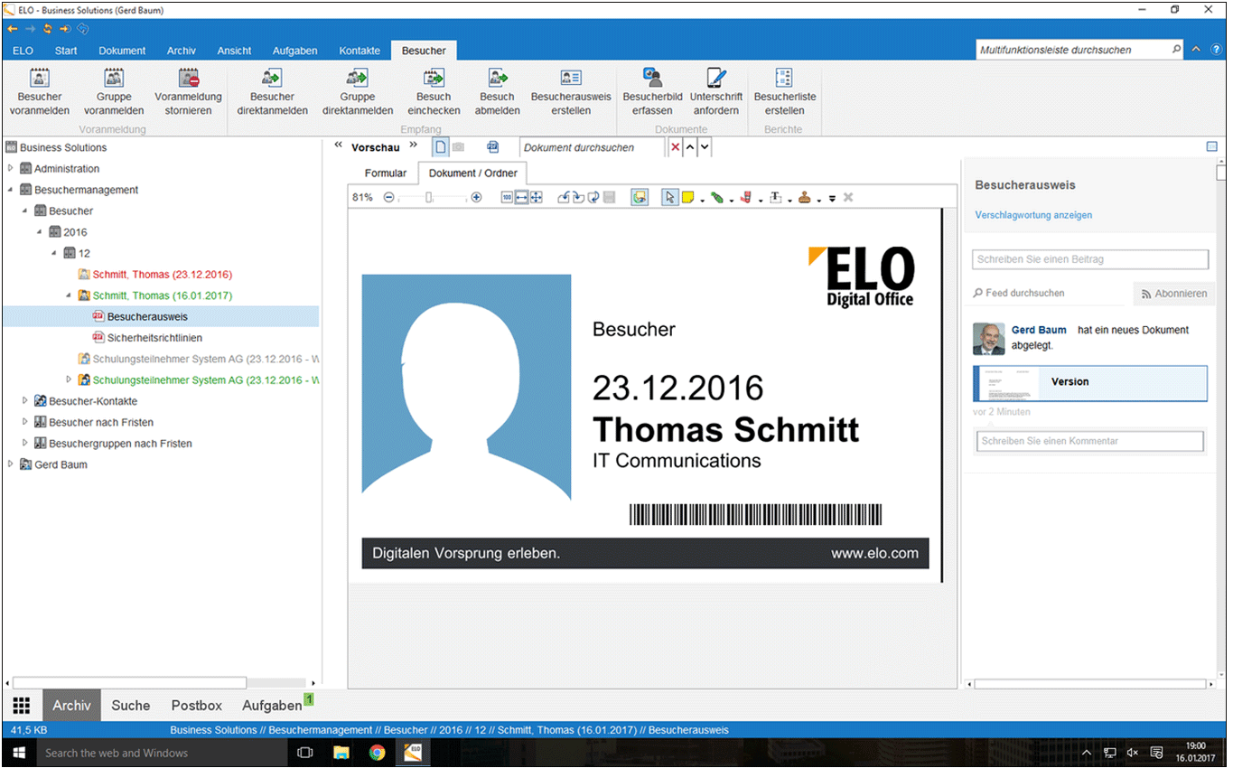Clear document search with red X
The height and width of the screenshot is (768, 1233).
[x=676, y=147]
